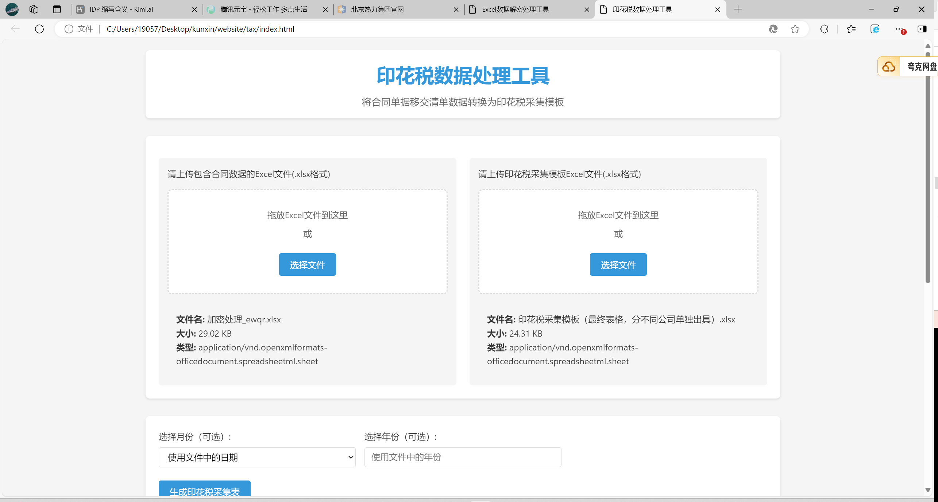Open the Favorites list icon
This screenshot has height=502, width=938.
pyautogui.click(x=851, y=29)
